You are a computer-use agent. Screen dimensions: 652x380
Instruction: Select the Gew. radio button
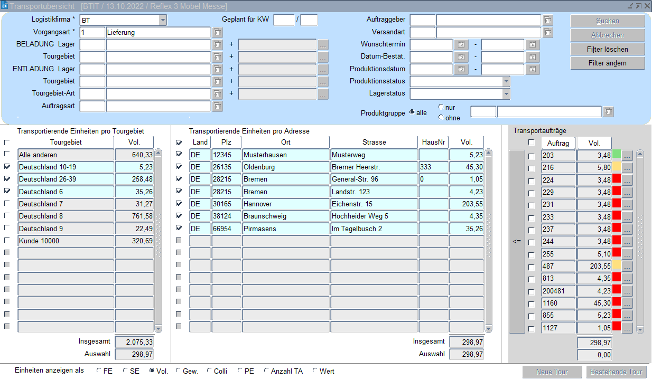(x=179, y=372)
